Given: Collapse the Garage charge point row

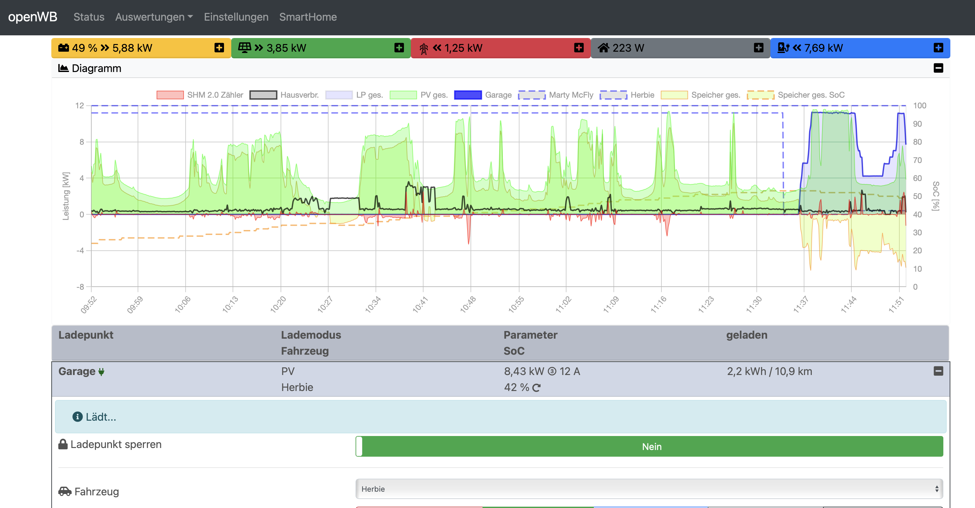Looking at the screenshot, I should click(938, 371).
